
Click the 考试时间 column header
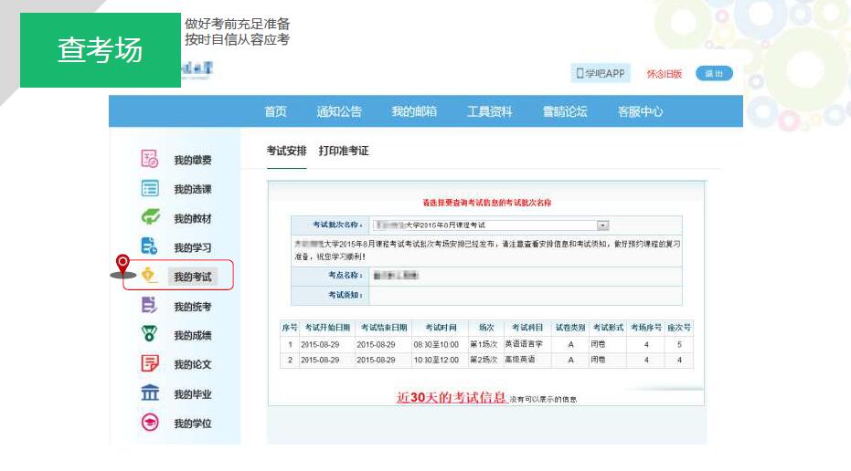pyautogui.click(x=441, y=328)
